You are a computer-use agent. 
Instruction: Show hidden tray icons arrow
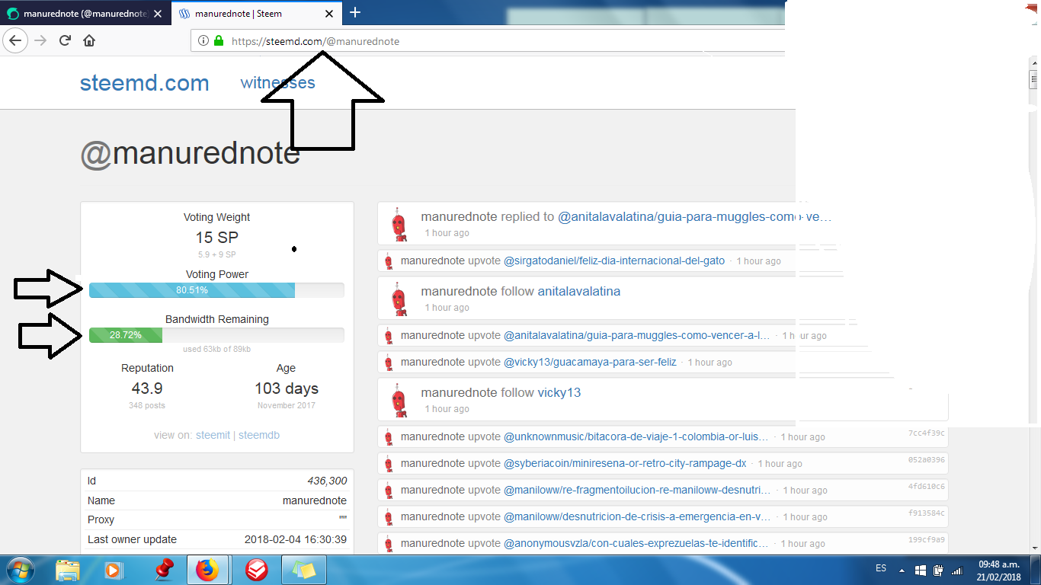tap(902, 570)
